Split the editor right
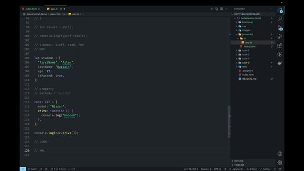Screen dimensions: 304x171 (x=221, y=9)
